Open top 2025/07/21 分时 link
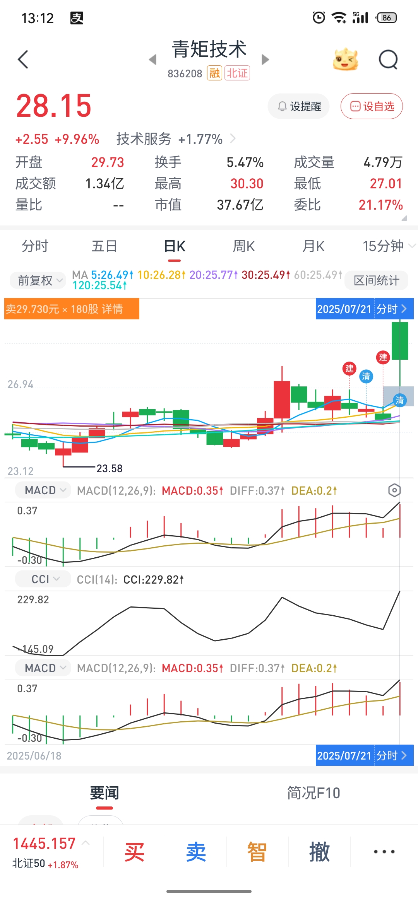 point(365,309)
